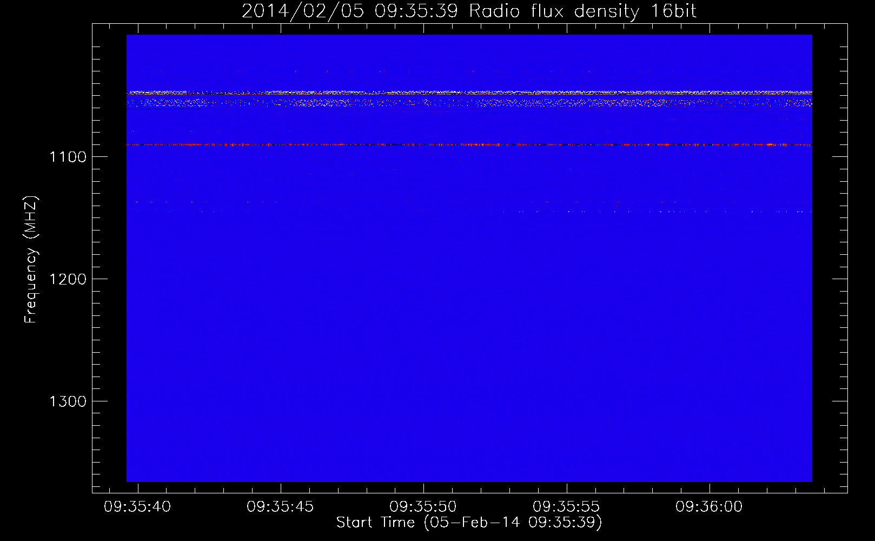Click the 1200 frequency tick label

tap(68, 279)
